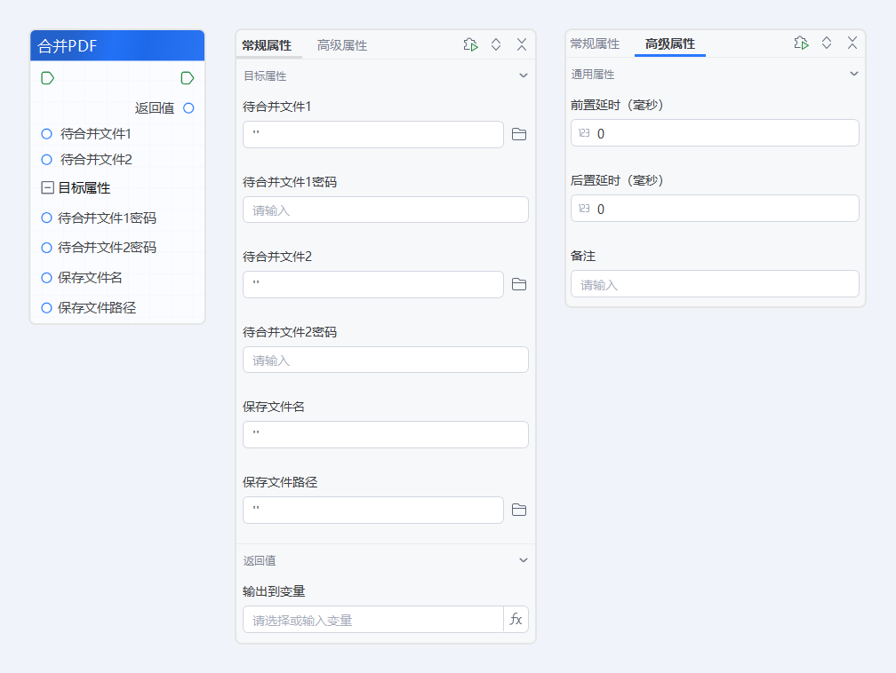Collapse the 目标属性 section header in properties panel
This screenshot has width=896, height=673.
524,75
